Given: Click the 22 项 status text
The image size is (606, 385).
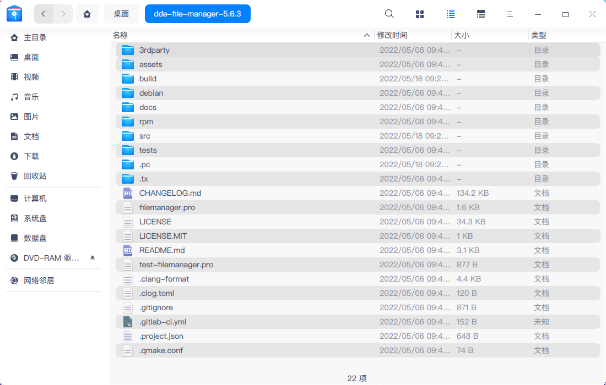Looking at the screenshot, I should (x=357, y=378).
